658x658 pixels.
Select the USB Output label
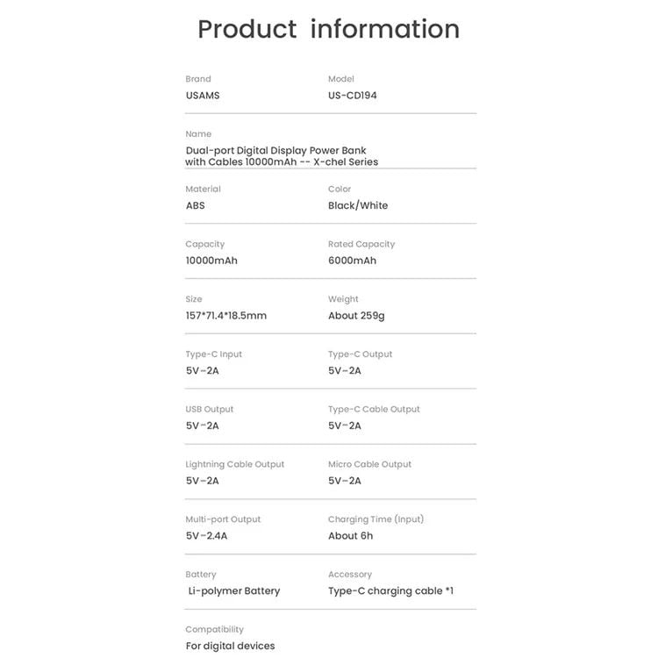pos(210,410)
